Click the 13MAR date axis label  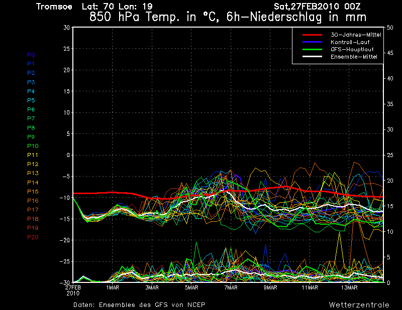pyautogui.click(x=349, y=287)
